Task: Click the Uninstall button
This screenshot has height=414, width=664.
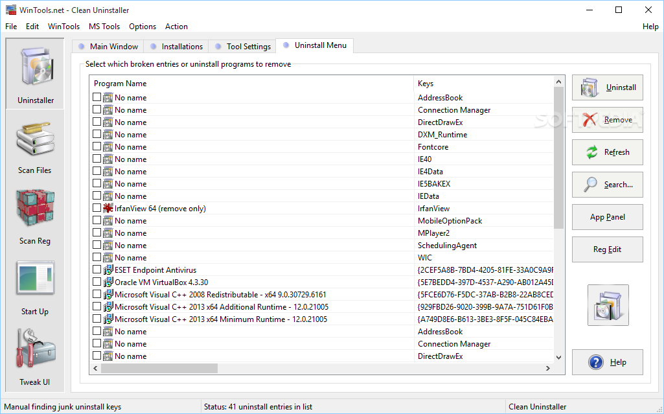Action: 607,87
